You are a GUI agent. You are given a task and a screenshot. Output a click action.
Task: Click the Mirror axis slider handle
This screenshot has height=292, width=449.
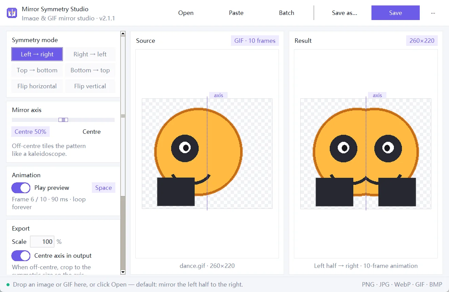coord(63,120)
